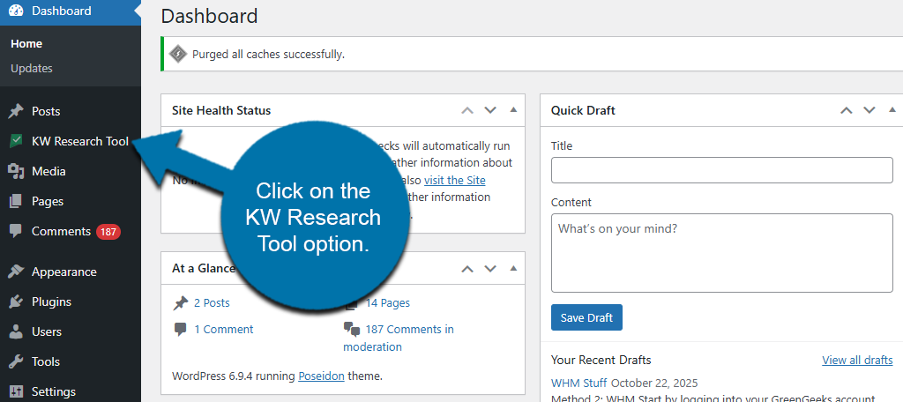Open the 2 Posts link

pyautogui.click(x=212, y=303)
